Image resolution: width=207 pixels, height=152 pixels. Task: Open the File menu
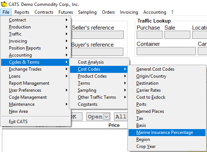tap(6, 12)
